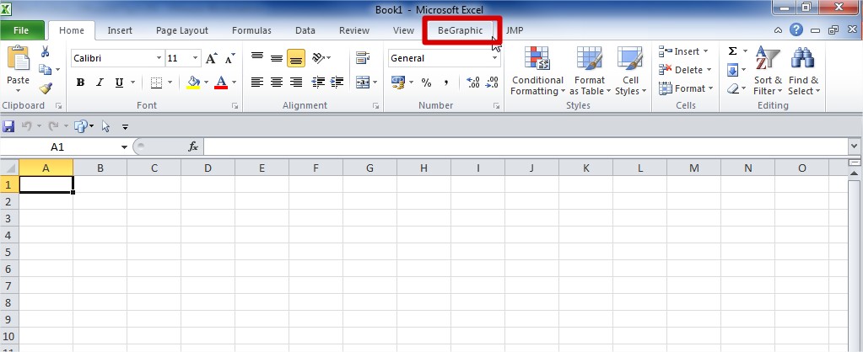Apply the yellow Fill Color
The height and width of the screenshot is (352, 863).
click(x=193, y=83)
